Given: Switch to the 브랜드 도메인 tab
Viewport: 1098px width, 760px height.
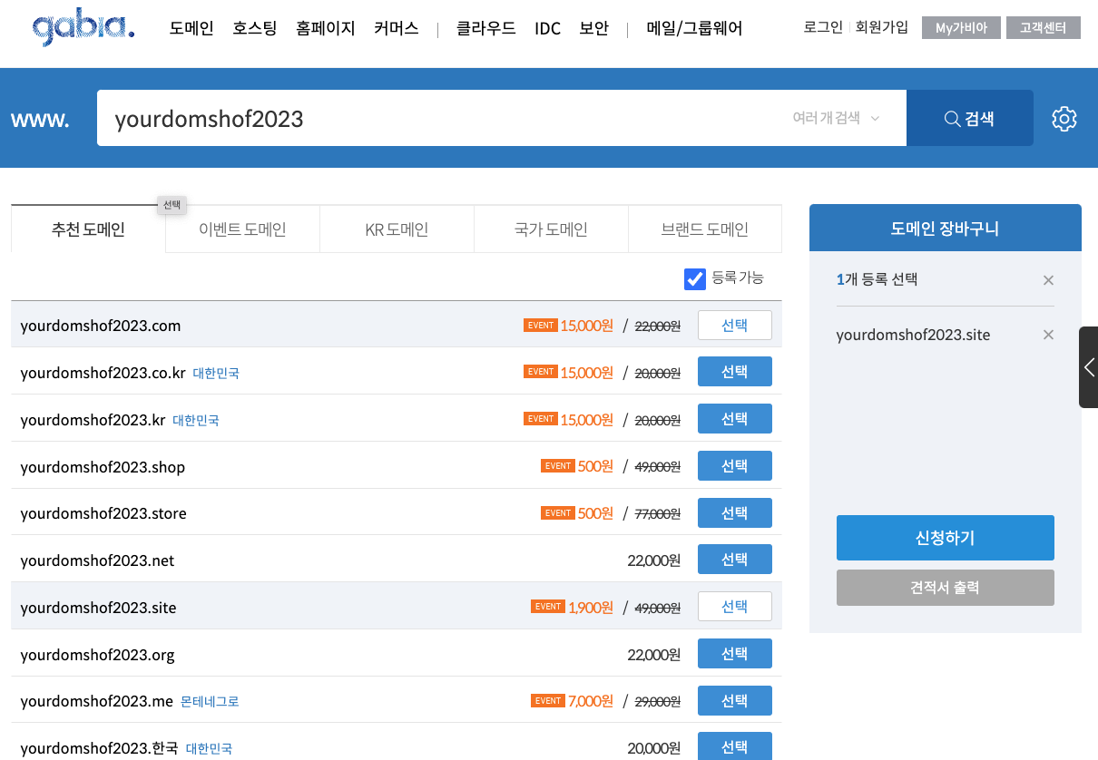Looking at the screenshot, I should click(705, 229).
